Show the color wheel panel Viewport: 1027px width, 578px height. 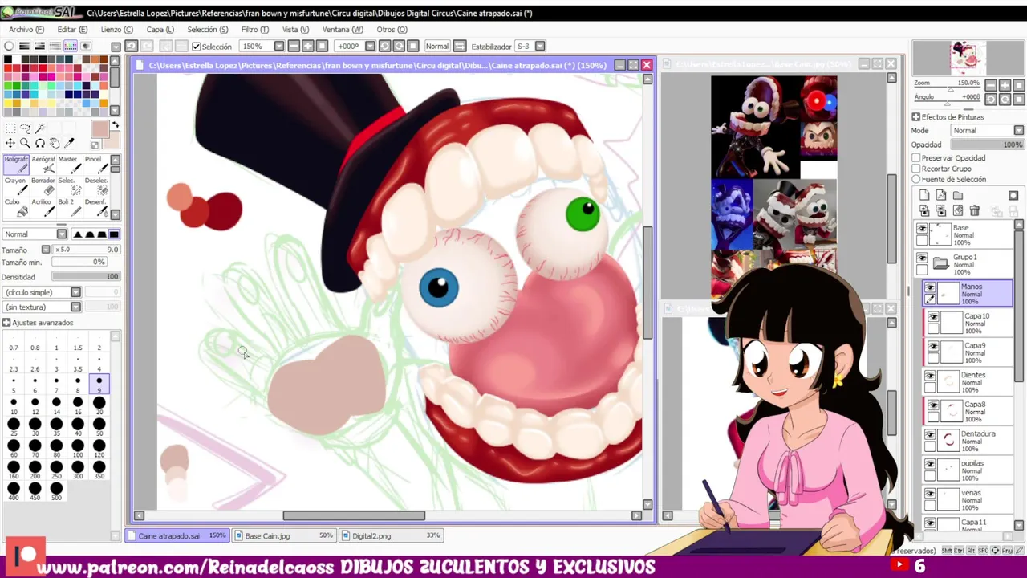9,46
